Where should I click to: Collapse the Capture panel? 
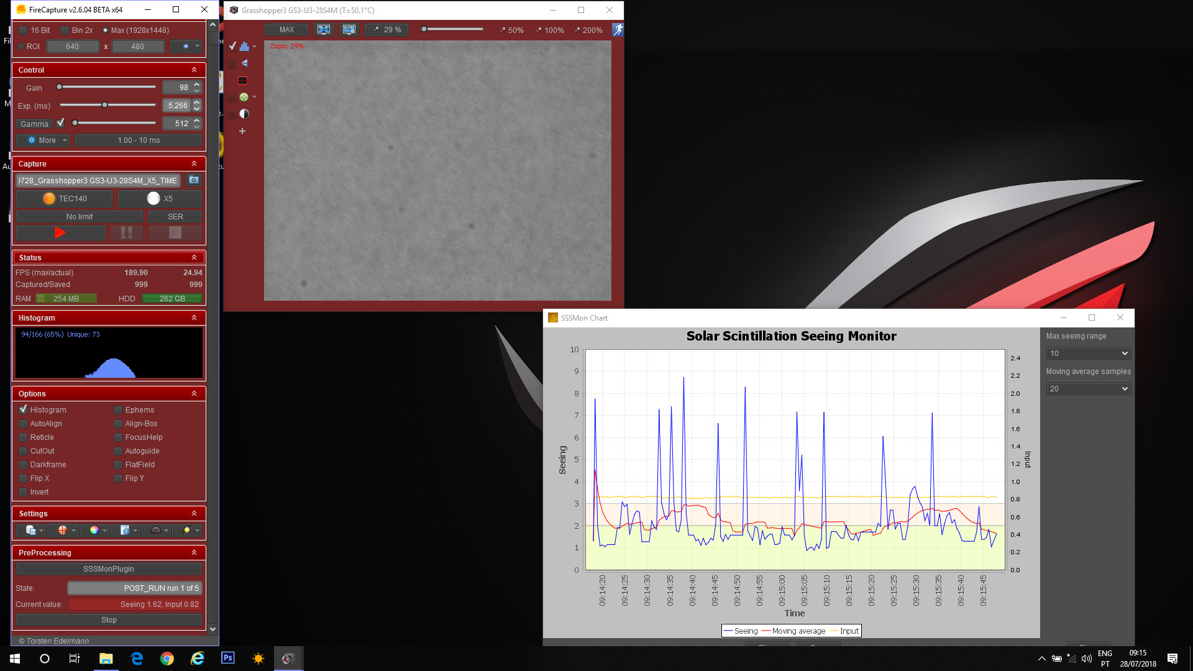pyautogui.click(x=194, y=164)
